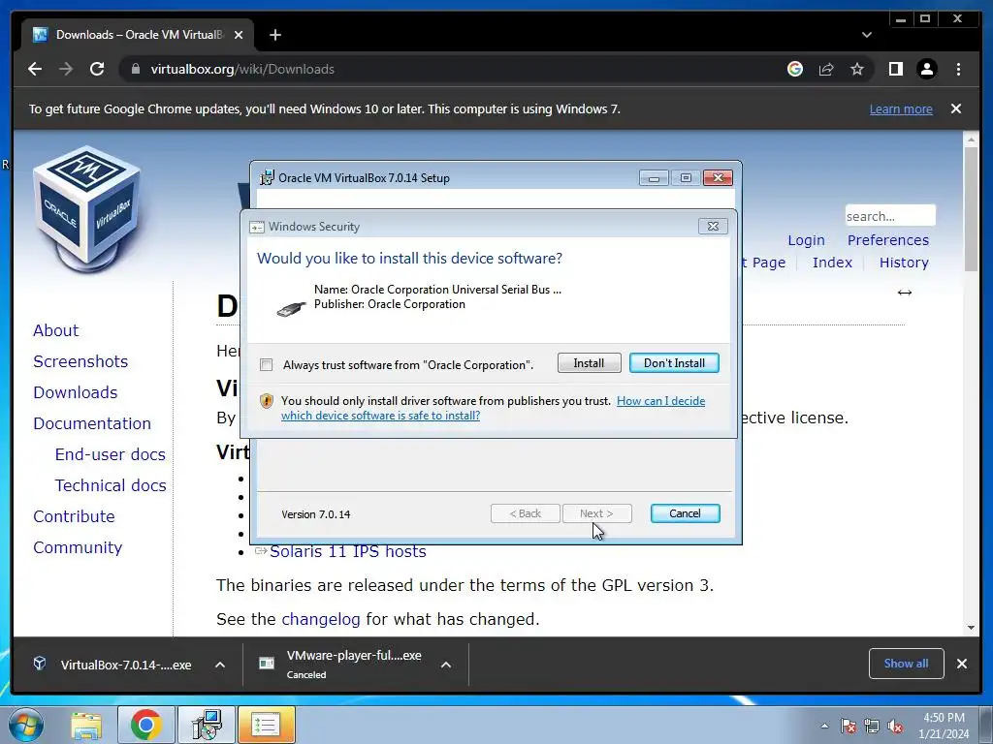Open a new Chrome tab
Screen dimensions: 993x744
[x=274, y=35]
